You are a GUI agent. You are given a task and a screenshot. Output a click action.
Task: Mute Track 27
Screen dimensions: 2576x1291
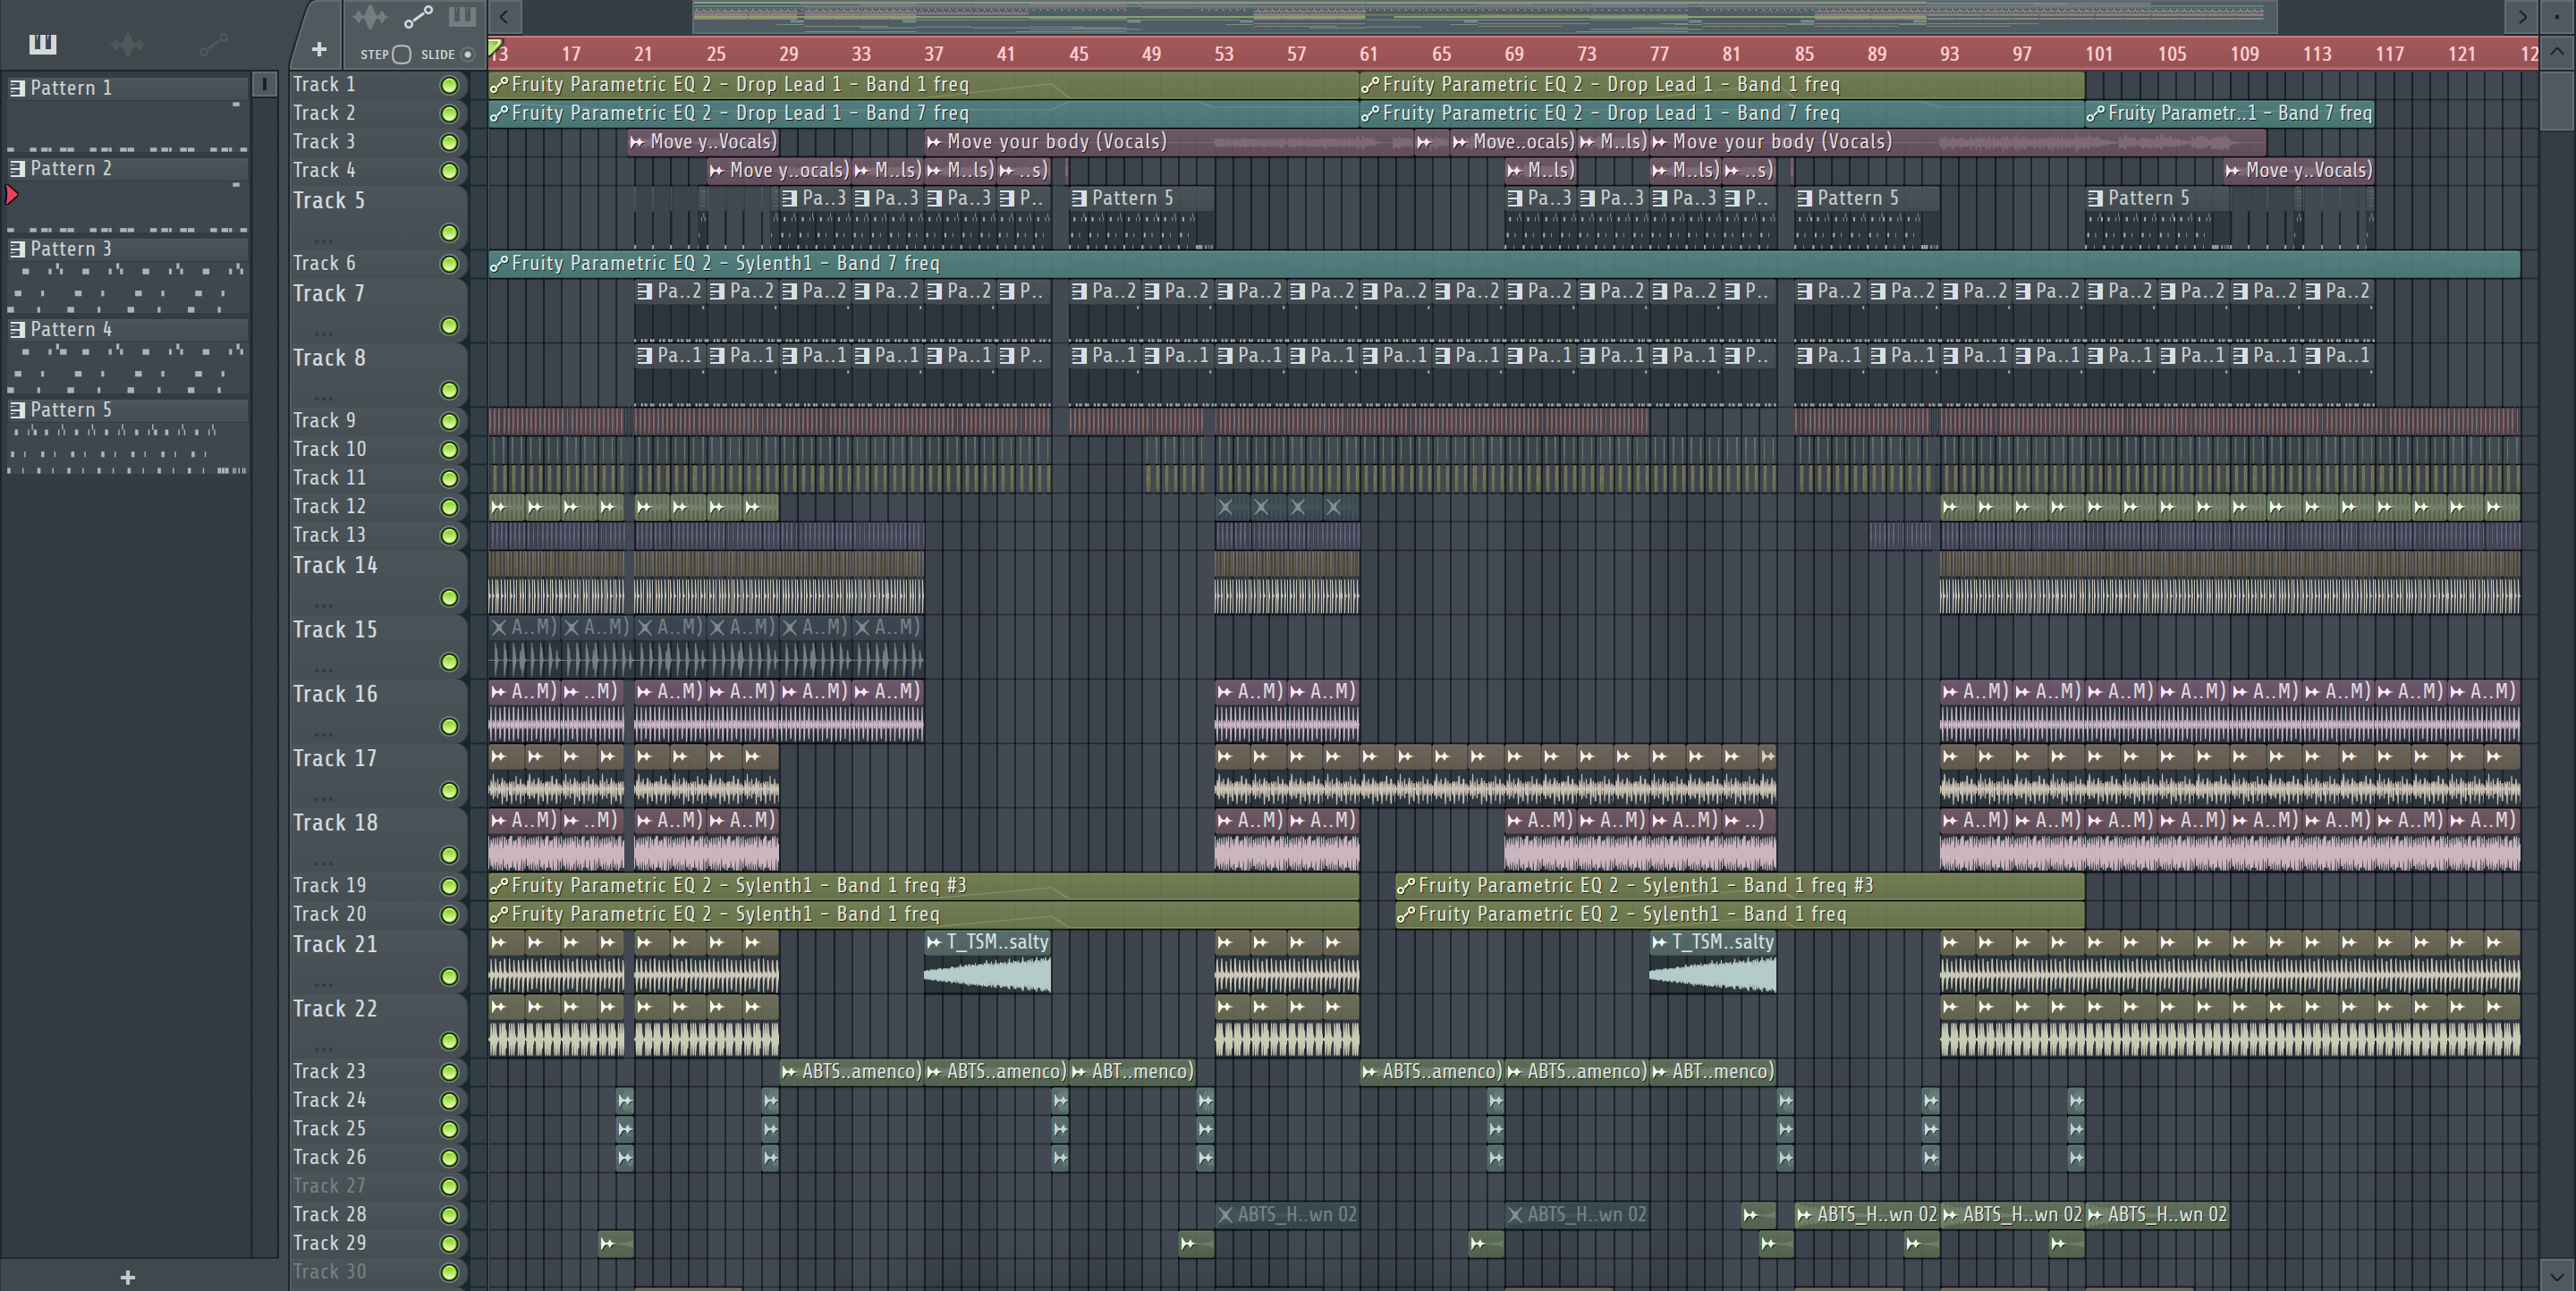click(x=450, y=1187)
